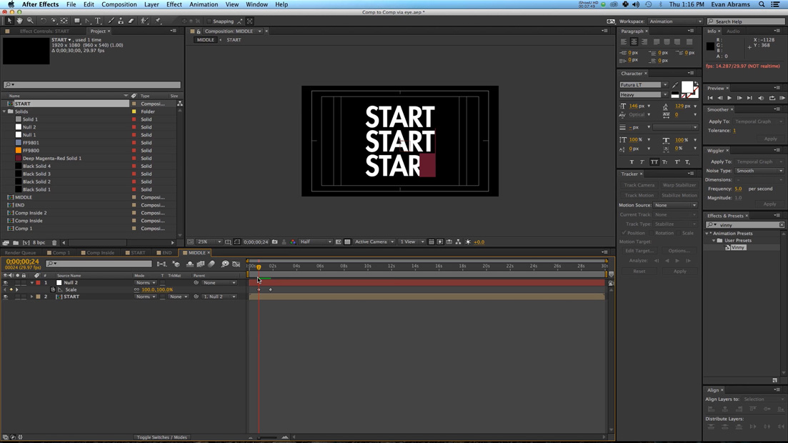This screenshot has width=788, height=443.
Task: Click the Effects & Presets search field
Action: click(745, 225)
